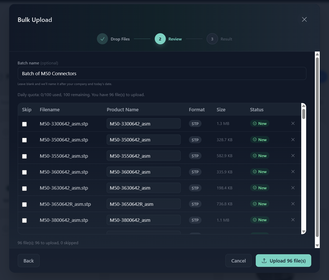
Task: Tick Skip checkbox for M50-3550642_asm.stp
Action: coord(24,156)
